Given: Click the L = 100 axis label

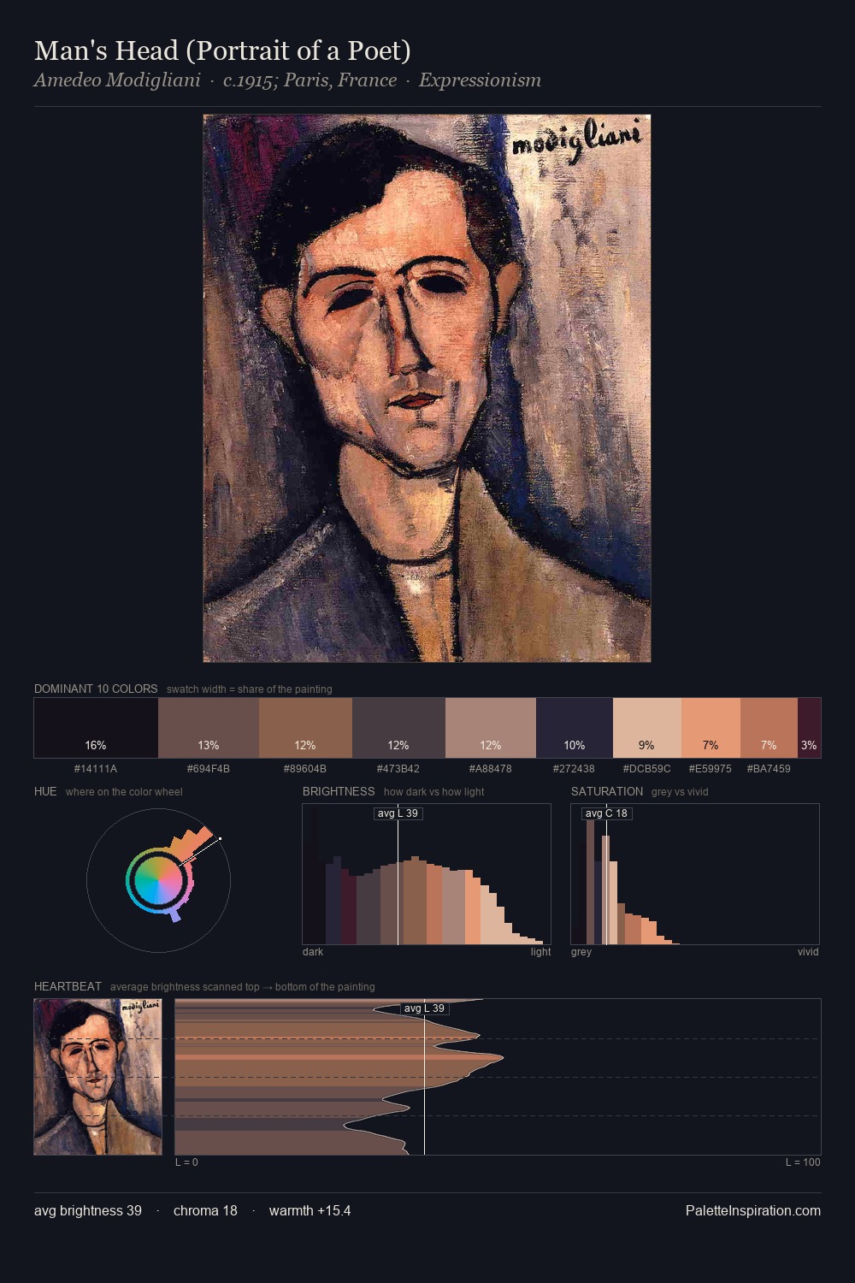Looking at the screenshot, I should click(803, 1162).
